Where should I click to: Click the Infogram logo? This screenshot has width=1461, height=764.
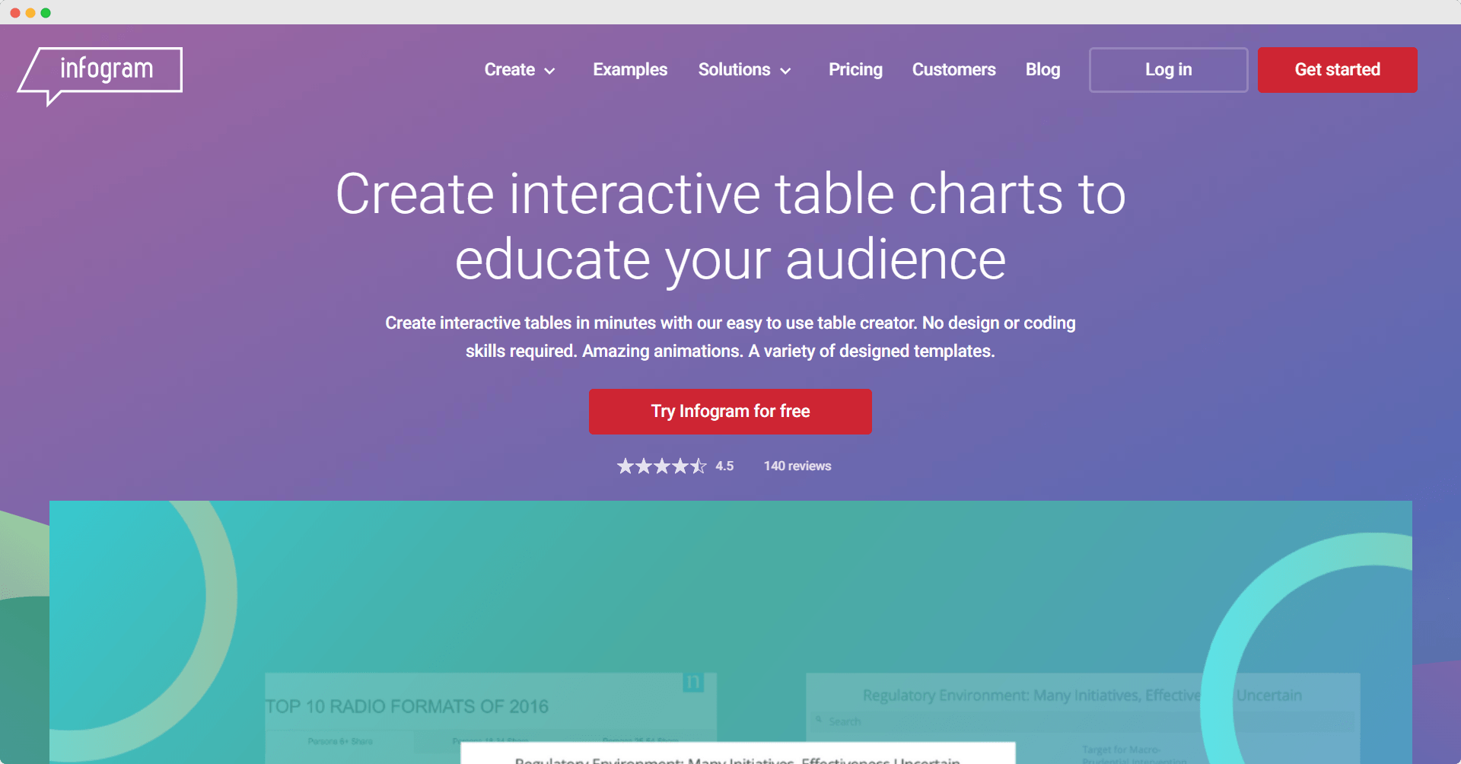point(100,75)
